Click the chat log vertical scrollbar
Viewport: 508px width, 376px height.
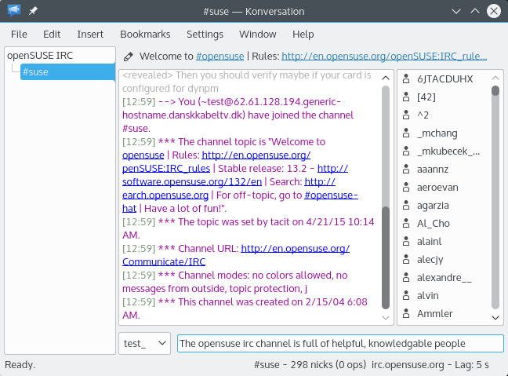pyautogui.click(x=385, y=259)
